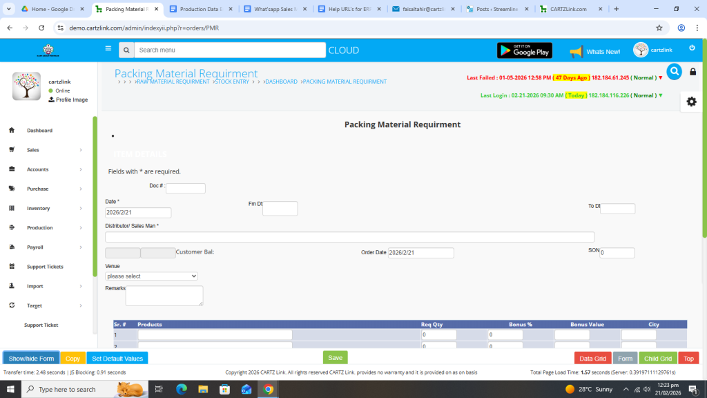The height and width of the screenshot is (398, 707).
Task: Expand the Sales sidebar menu
Action: 45,150
